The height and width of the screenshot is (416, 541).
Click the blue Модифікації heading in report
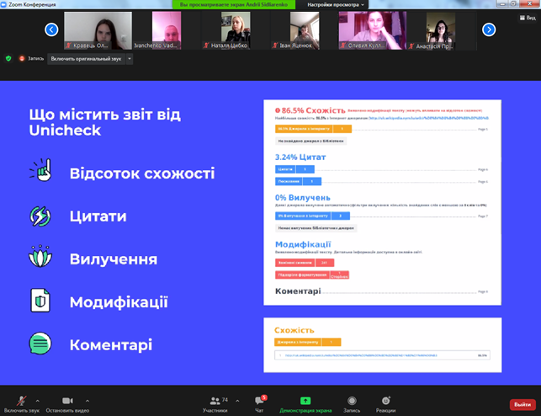pos(303,244)
